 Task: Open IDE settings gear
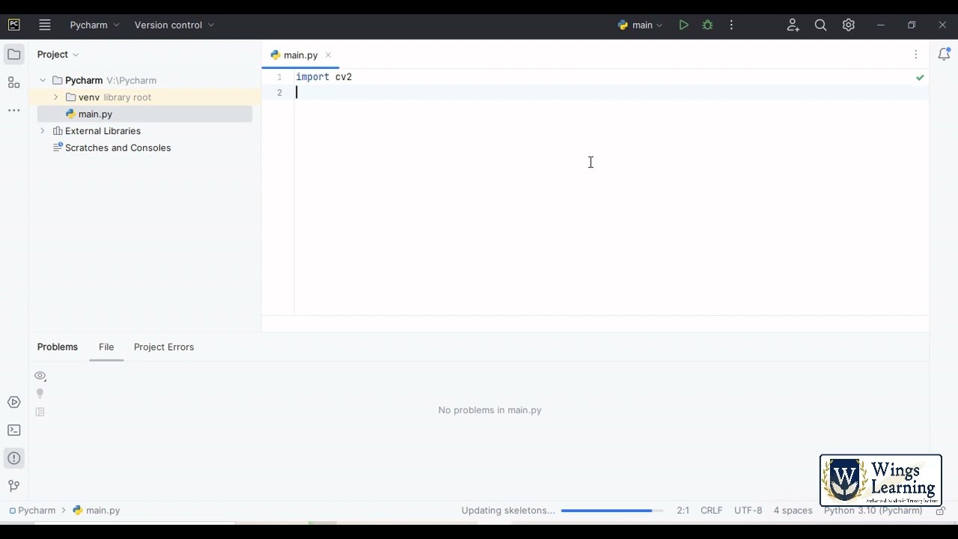(x=848, y=25)
